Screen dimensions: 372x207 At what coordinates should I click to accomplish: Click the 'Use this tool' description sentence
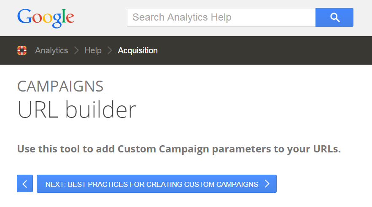[179, 149]
